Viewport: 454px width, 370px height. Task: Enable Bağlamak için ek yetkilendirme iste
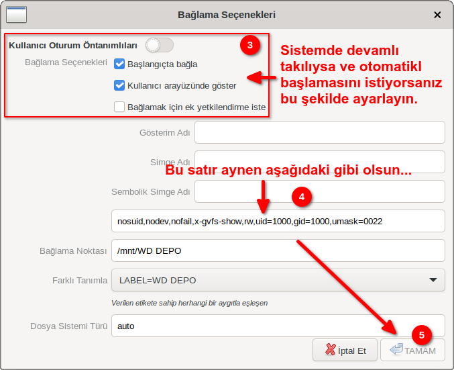[x=120, y=107]
